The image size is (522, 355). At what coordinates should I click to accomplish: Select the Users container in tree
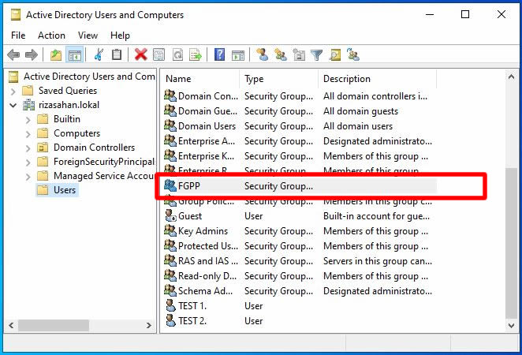[58, 190]
